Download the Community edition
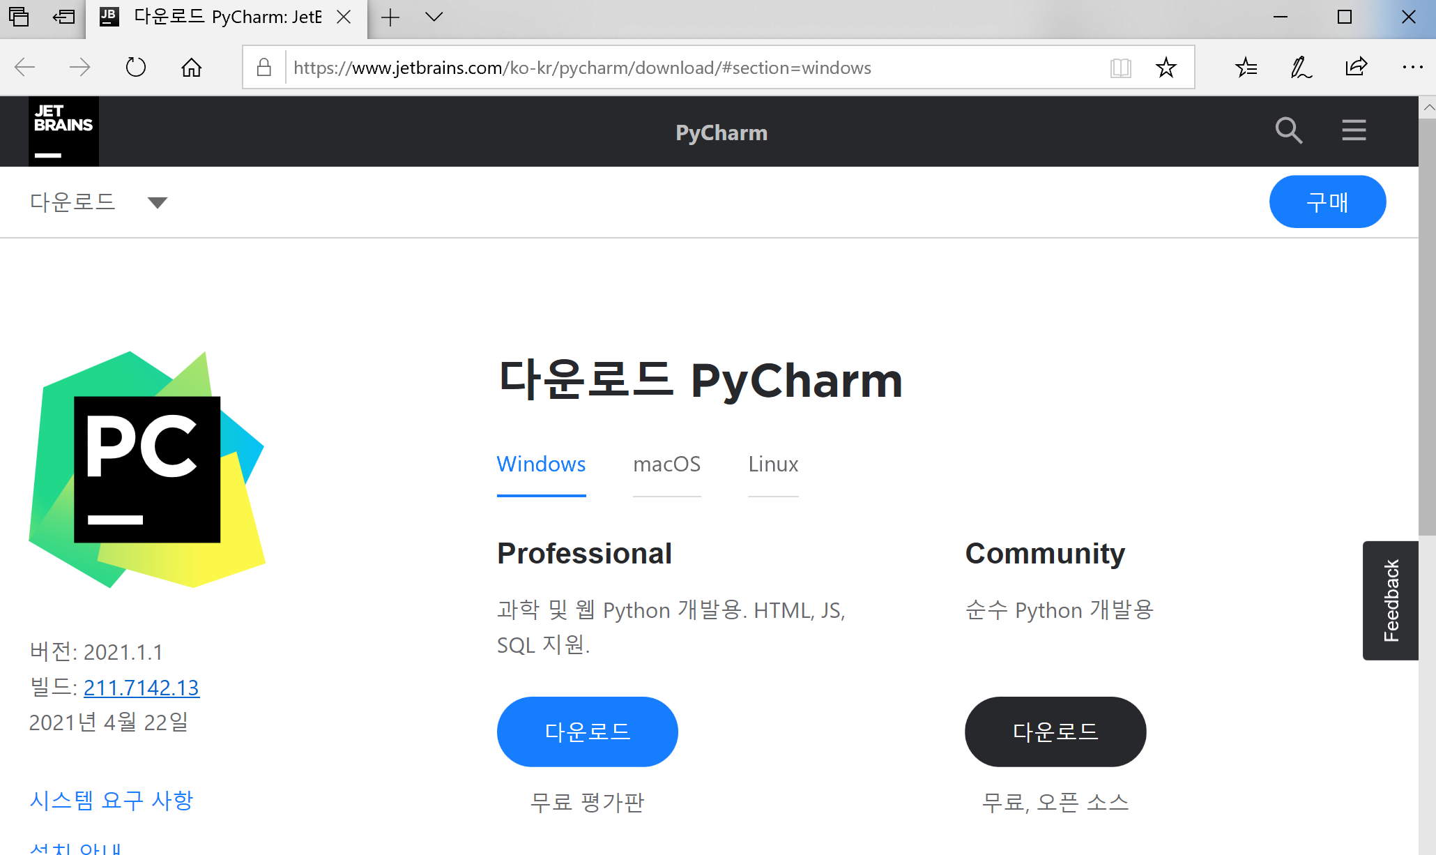 point(1055,732)
